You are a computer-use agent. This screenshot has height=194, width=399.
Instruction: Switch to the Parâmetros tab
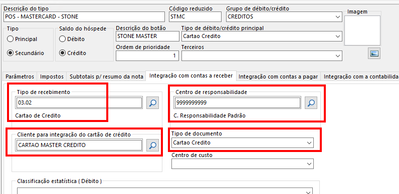click(20, 76)
